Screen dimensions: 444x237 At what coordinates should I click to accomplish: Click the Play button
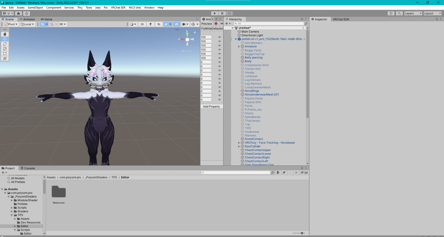pyautogui.click(x=215, y=13)
